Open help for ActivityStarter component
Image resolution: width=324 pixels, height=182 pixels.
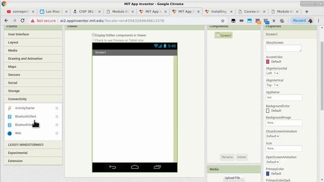tap(57, 108)
